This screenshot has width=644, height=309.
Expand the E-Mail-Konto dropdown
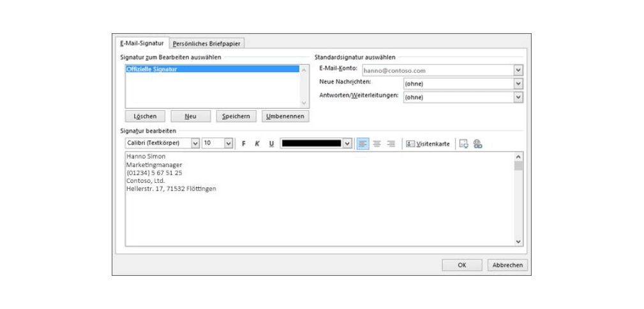point(518,71)
